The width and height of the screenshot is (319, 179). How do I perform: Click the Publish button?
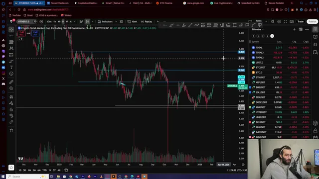(x=313, y=21)
